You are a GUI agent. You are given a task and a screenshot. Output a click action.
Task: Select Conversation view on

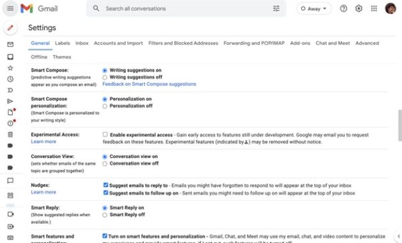(x=105, y=157)
